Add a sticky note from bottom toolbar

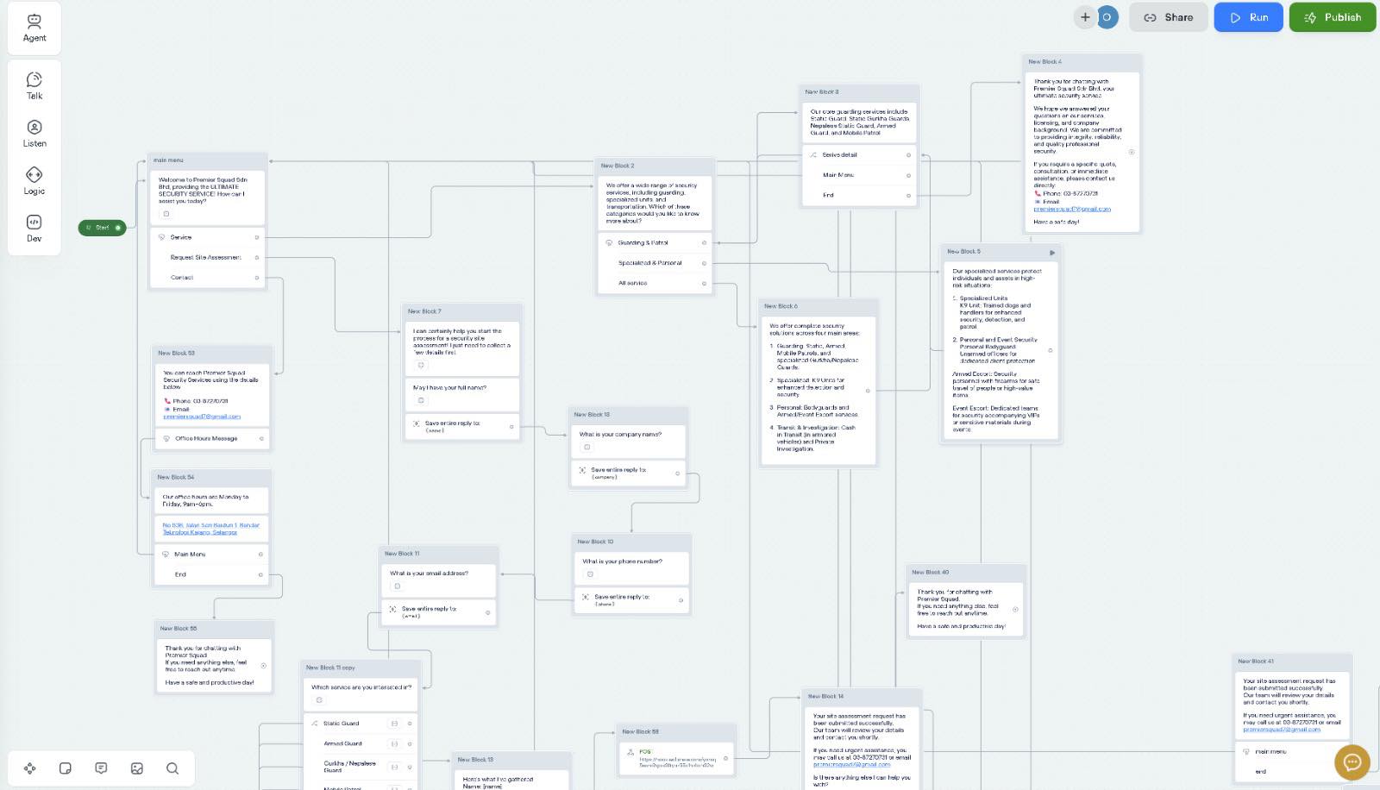click(66, 768)
